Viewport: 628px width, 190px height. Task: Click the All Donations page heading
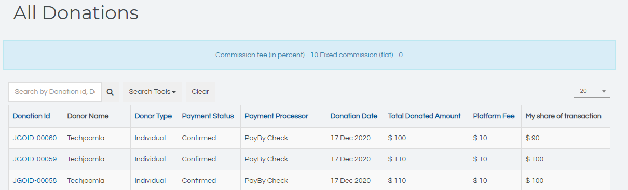(76, 13)
